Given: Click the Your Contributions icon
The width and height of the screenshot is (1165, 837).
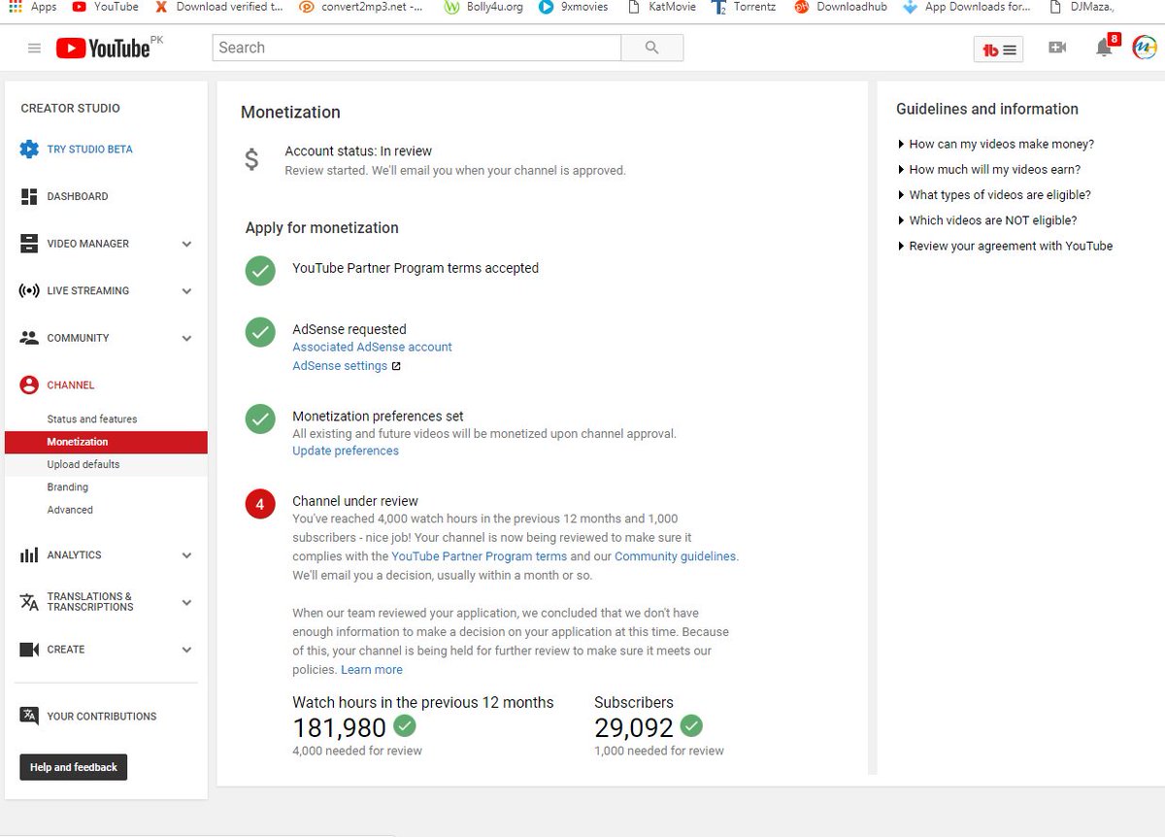Looking at the screenshot, I should click(x=29, y=717).
